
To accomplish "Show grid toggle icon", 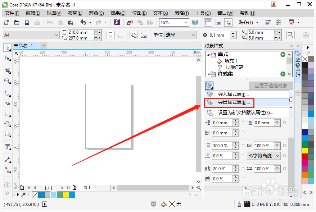I will [x=218, y=22].
